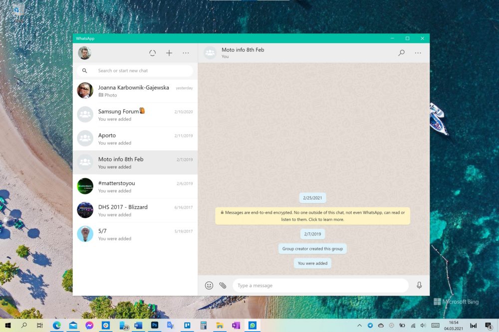Open Joanna Karbownik-Gajewska chat
The image size is (499, 332).
(135, 91)
